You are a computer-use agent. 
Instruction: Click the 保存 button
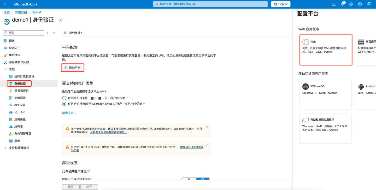[x=70, y=187]
